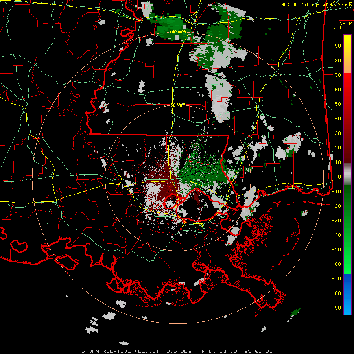Image resolution: width=354 pixels, height=354 pixels.
Task: Click the -40 value on the velocity scale
Action: pos(336,235)
